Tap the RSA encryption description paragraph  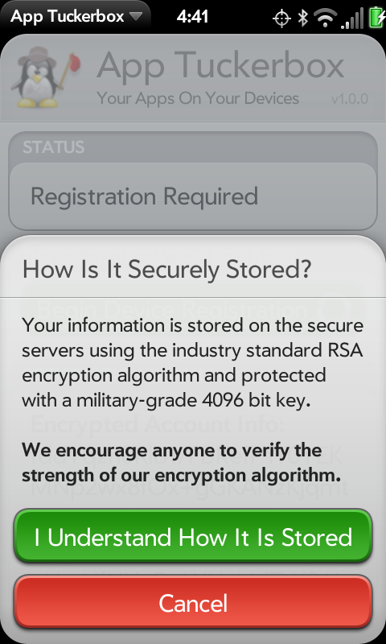point(193,364)
